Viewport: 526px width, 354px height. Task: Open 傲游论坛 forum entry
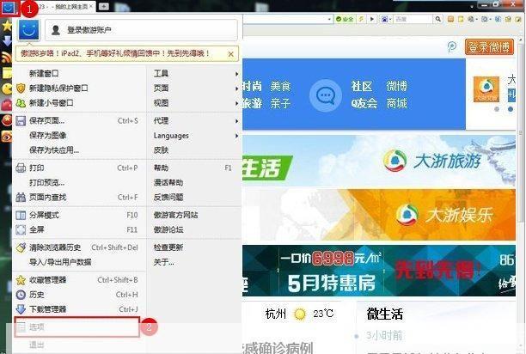(x=168, y=229)
